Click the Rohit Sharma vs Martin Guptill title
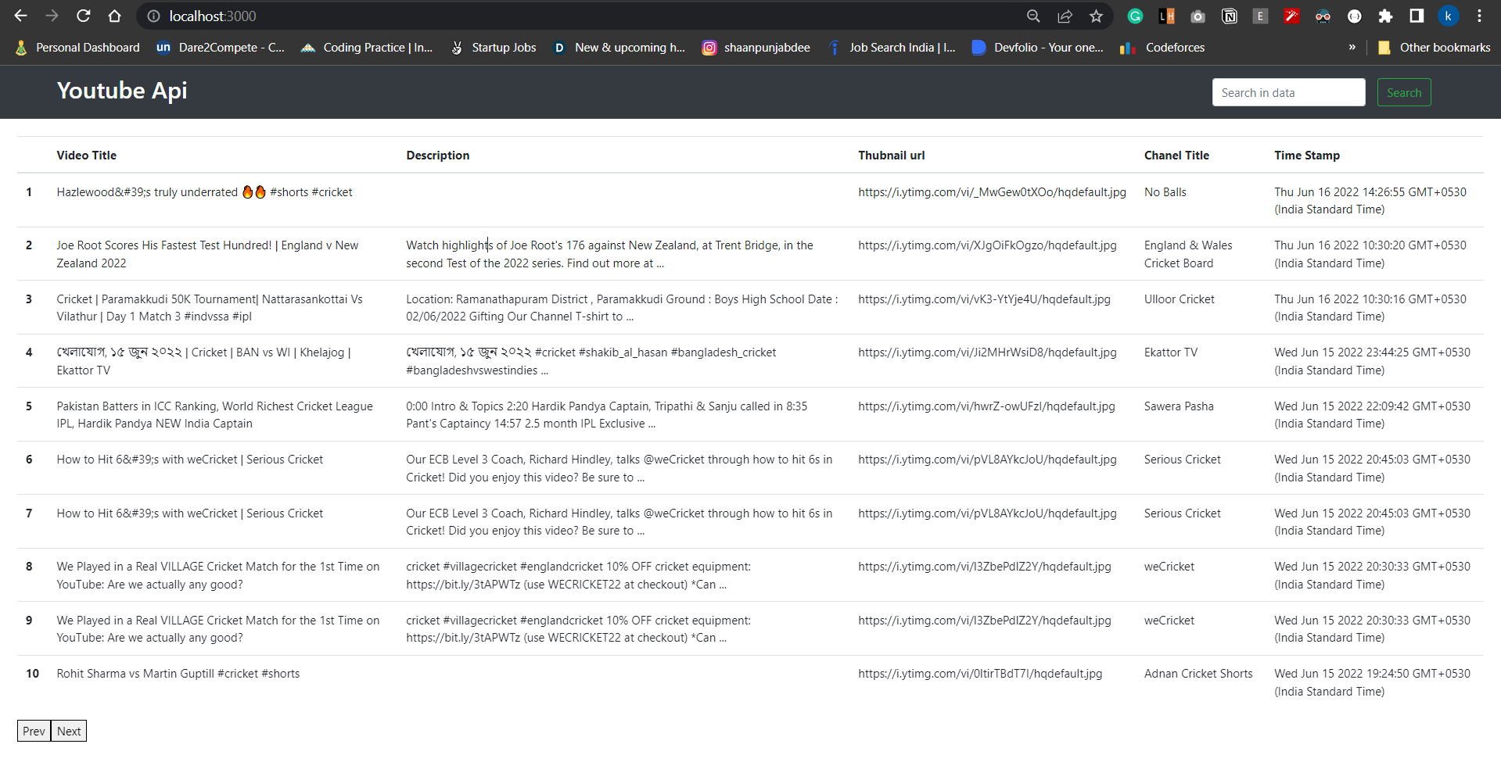The image size is (1501, 762). [178, 674]
